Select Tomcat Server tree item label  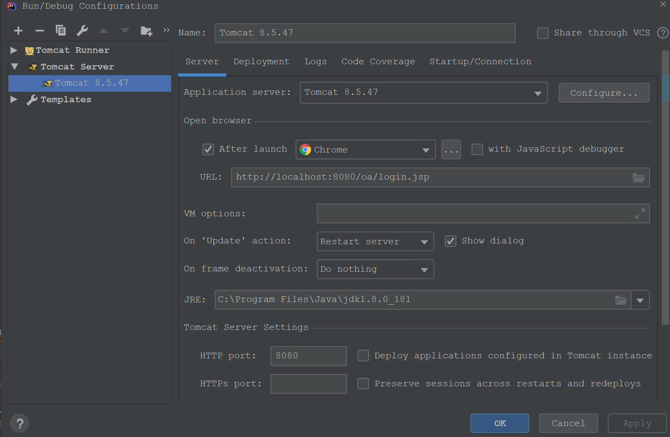point(77,67)
